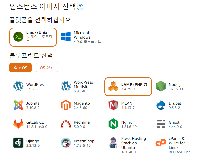Pick the Node.js hexagon icon
Screen dimensions: 216x162
tap(161, 86)
